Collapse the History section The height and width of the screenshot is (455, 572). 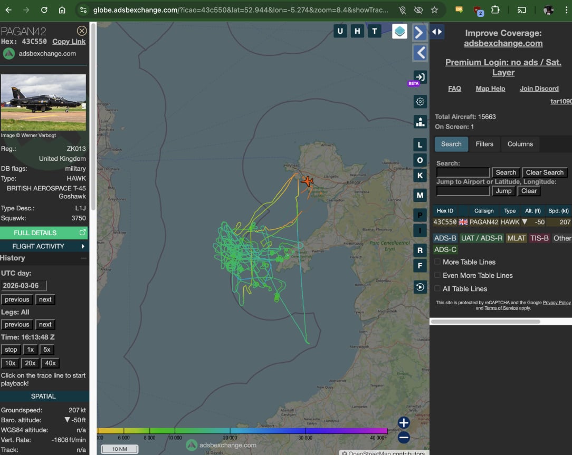83,258
